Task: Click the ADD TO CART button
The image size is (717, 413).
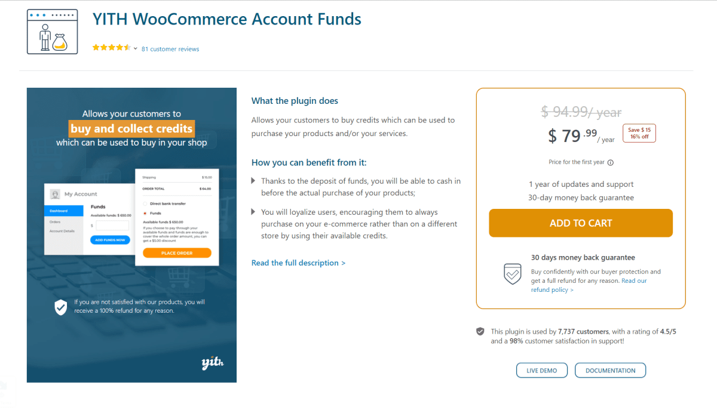Action: 580,223
